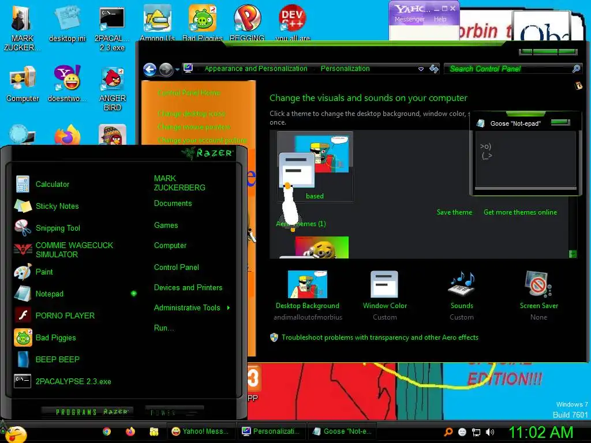Click Get more themes online
Image resolution: width=591 pixels, height=443 pixels.
(x=520, y=212)
